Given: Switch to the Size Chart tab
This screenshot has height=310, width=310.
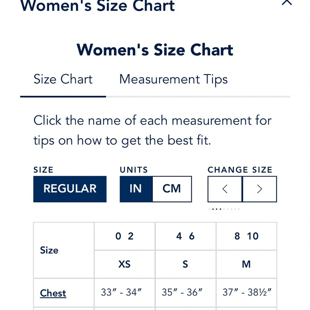Looking at the screenshot, I should click(x=63, y=79).
